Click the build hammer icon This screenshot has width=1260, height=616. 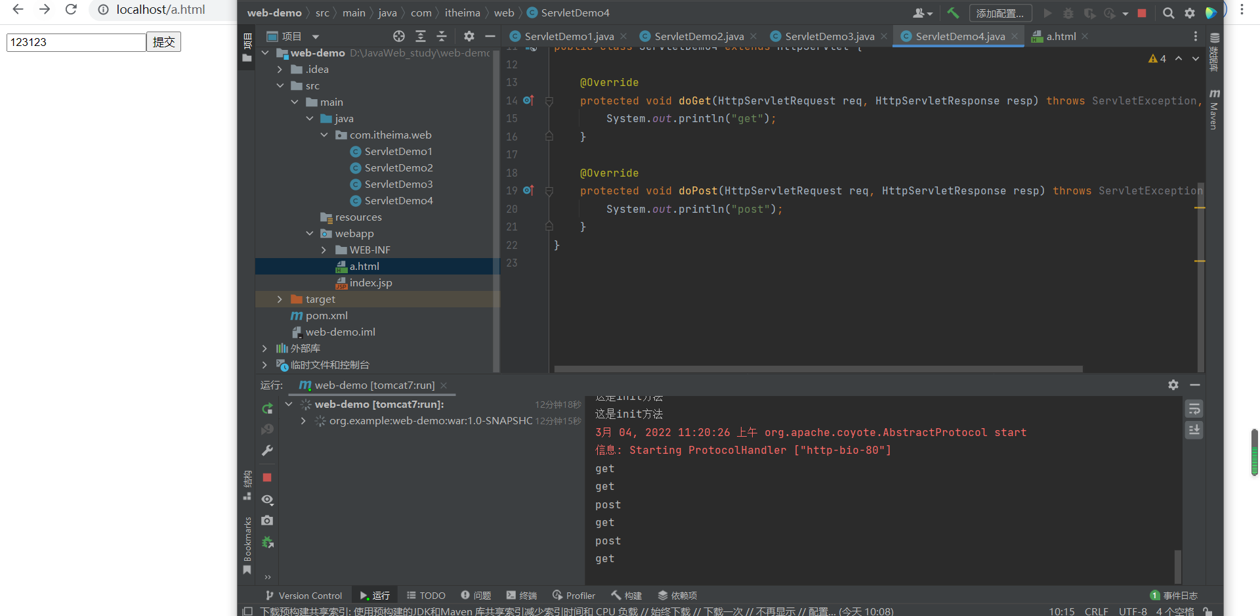pyautogui.click(x=953, y=12)
